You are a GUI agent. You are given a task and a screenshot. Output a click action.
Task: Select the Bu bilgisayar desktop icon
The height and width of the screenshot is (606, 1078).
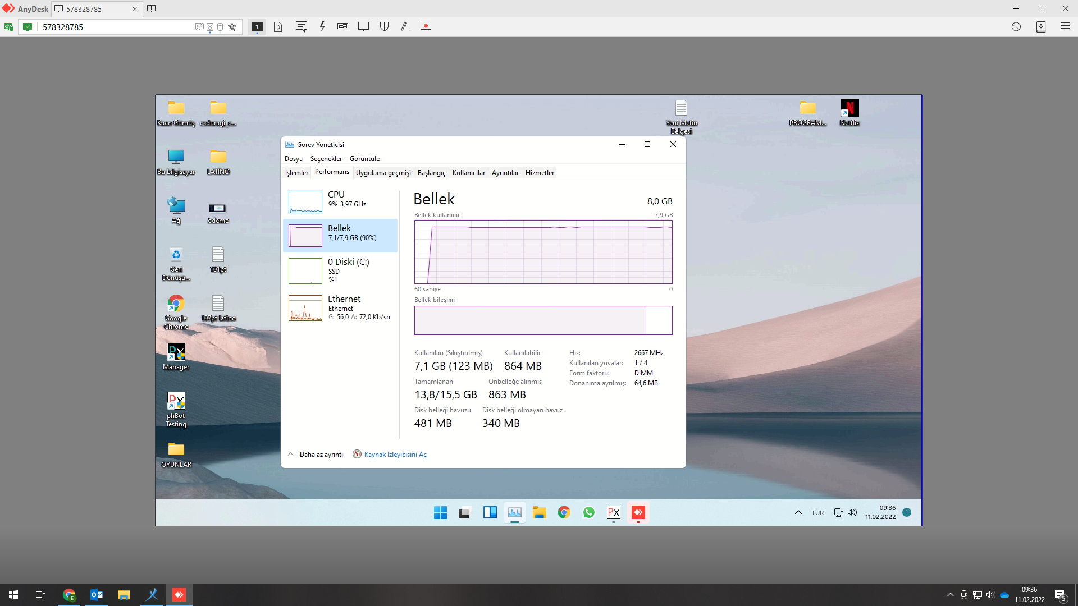pos(176,162)
